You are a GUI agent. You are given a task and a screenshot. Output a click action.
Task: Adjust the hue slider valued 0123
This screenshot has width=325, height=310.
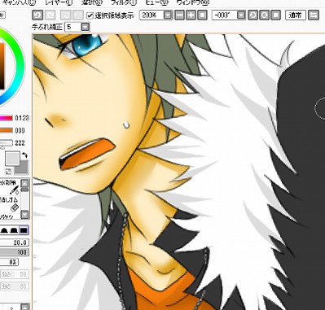click(x=6, y=118)
